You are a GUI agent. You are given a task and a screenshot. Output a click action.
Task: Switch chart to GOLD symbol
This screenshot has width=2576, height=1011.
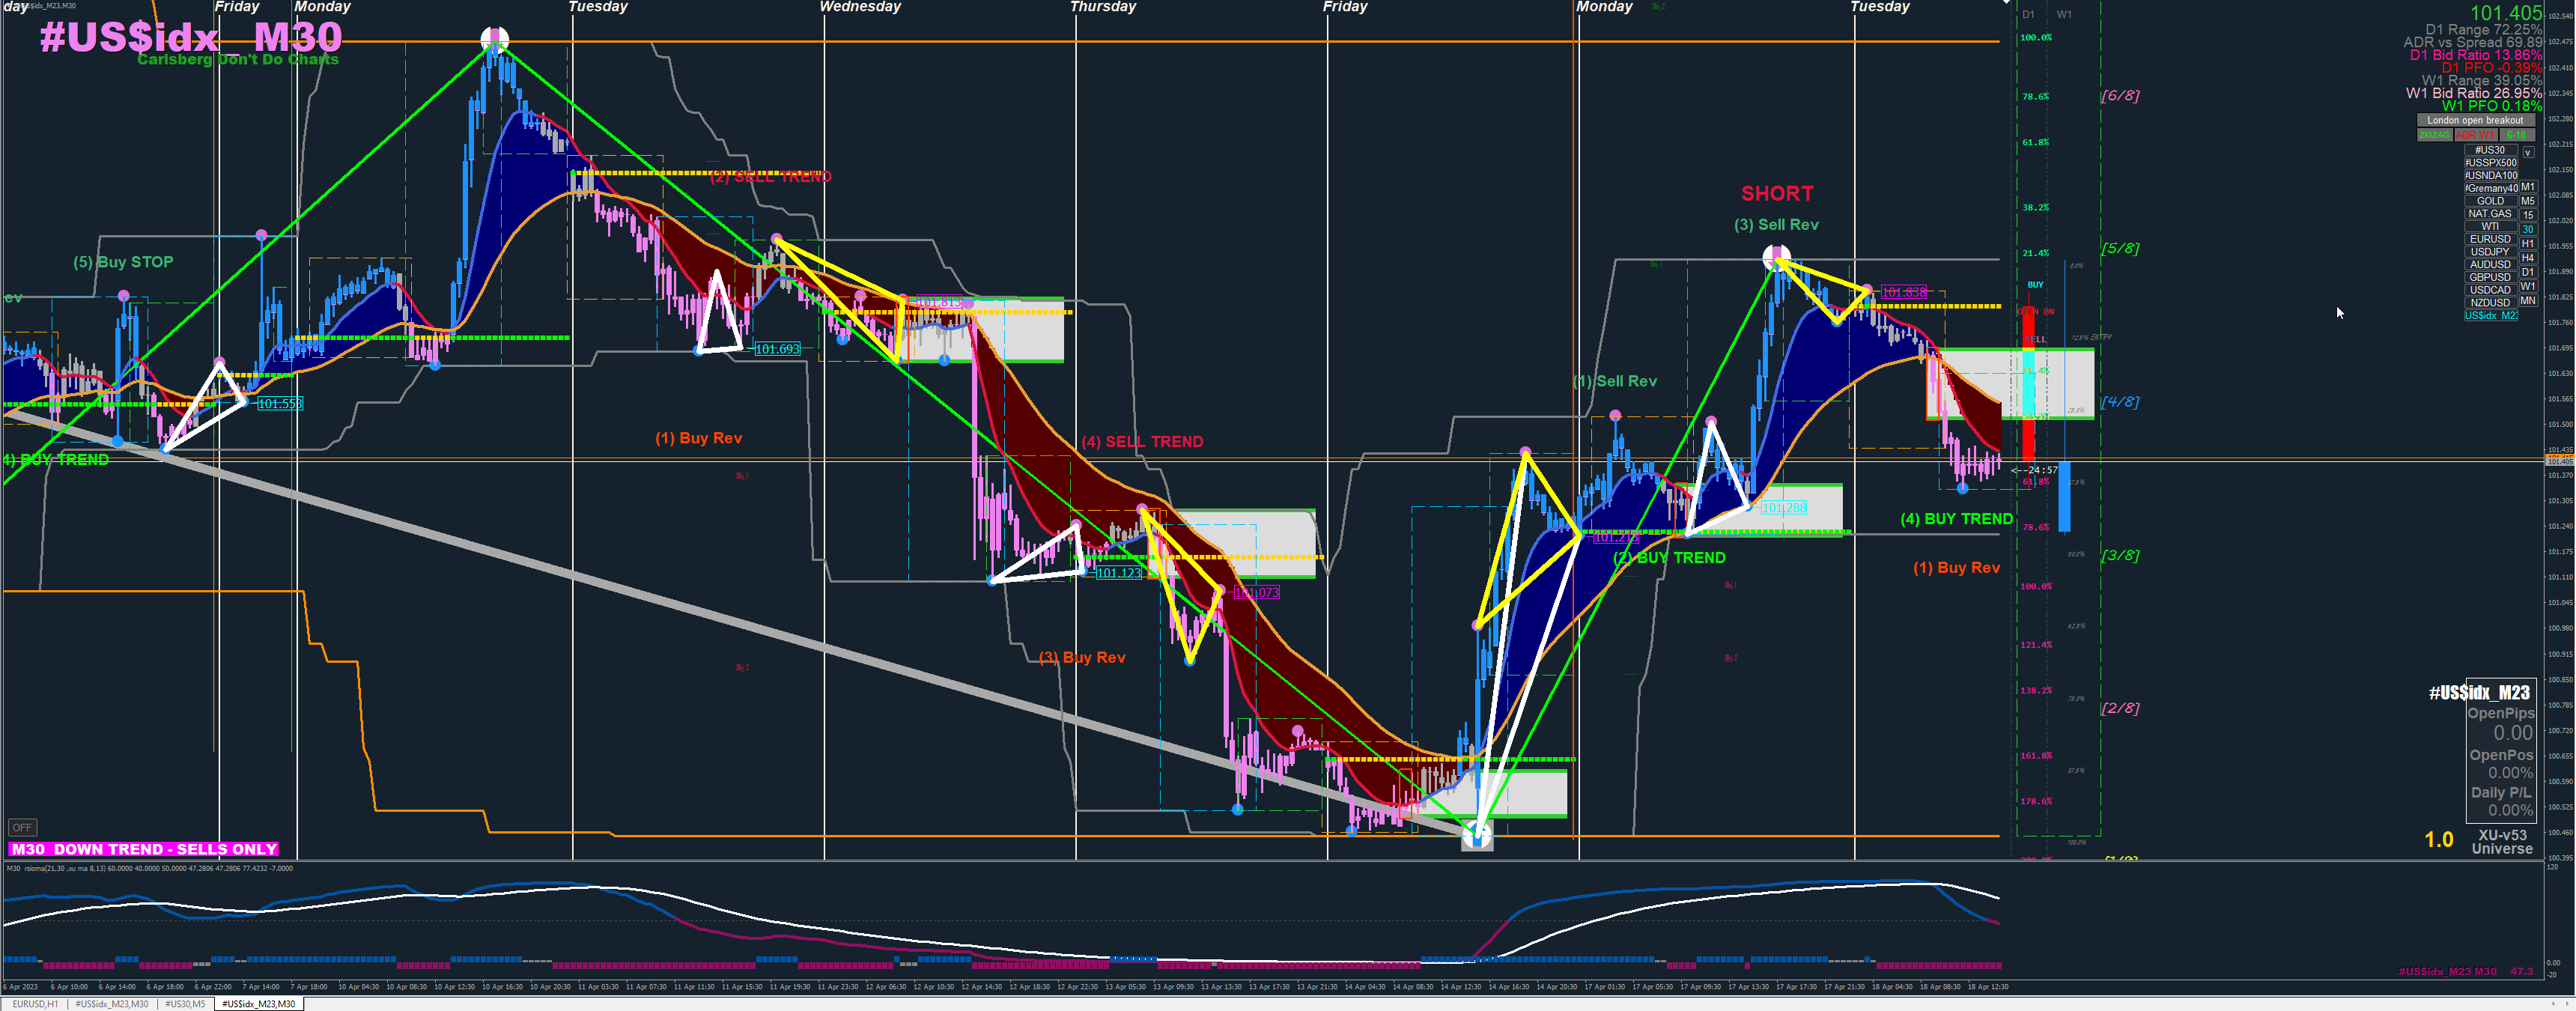tap(2491, 201)
